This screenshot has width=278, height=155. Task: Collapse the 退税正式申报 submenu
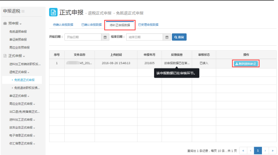19,72
